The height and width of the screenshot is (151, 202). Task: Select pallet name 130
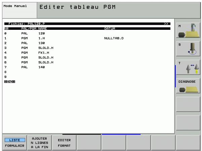click(41, 43)
